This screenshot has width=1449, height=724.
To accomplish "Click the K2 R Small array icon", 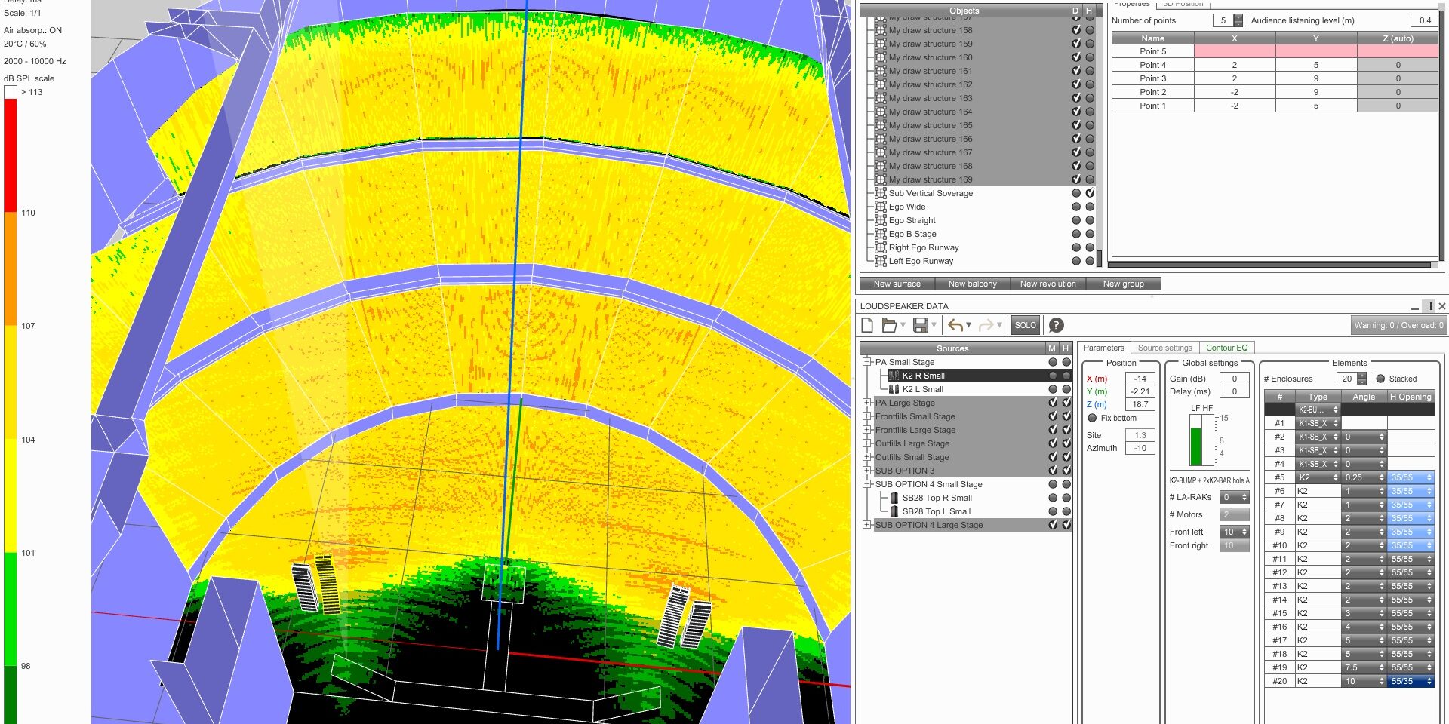I will point(894,376).
